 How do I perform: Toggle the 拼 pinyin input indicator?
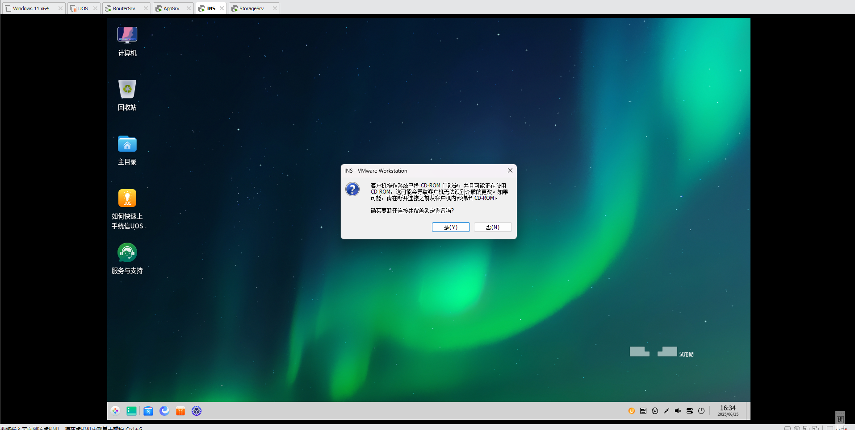click(840, 419)
